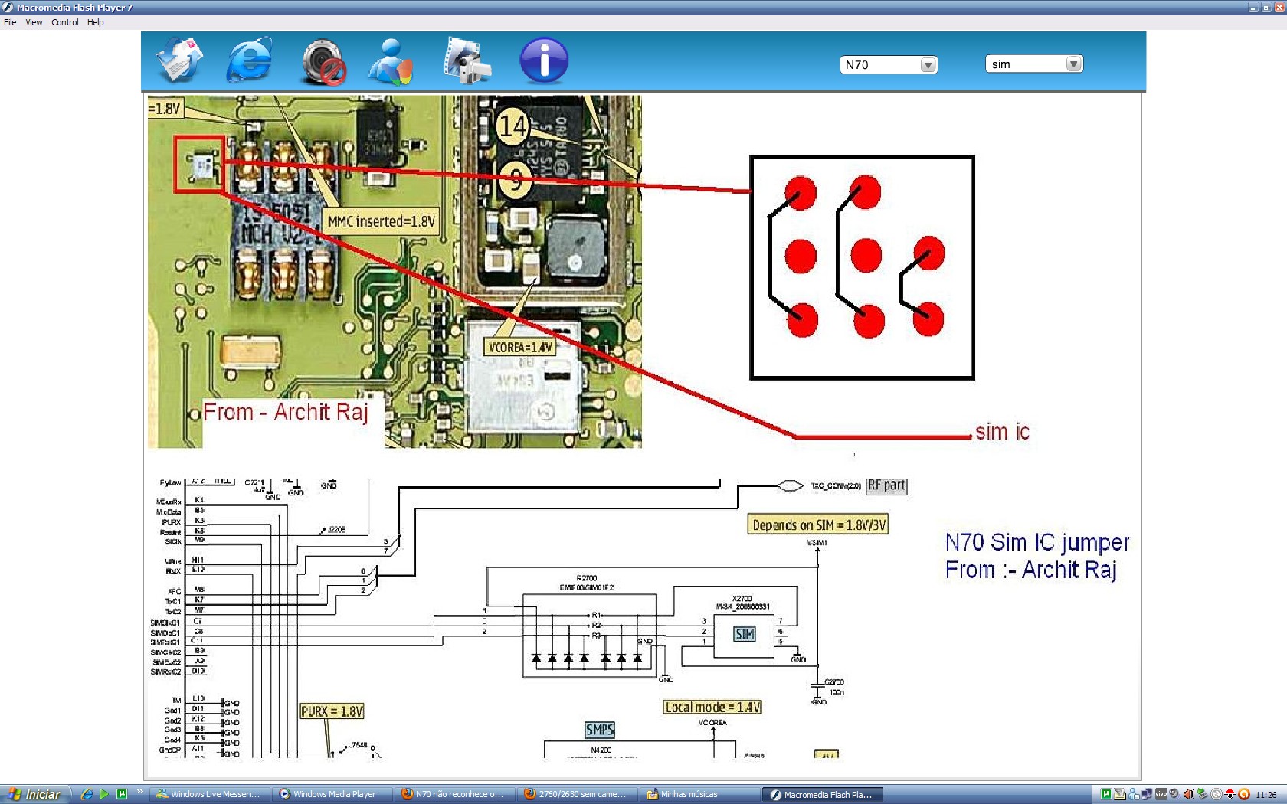Viewport: 1287px width, 804px height.
Task: Click the '=1.8V' label on board photo
Action: click(x=165, y=109)
